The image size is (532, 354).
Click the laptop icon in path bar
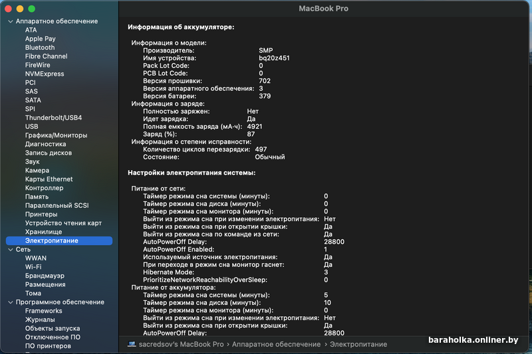(x=132, y=345)
